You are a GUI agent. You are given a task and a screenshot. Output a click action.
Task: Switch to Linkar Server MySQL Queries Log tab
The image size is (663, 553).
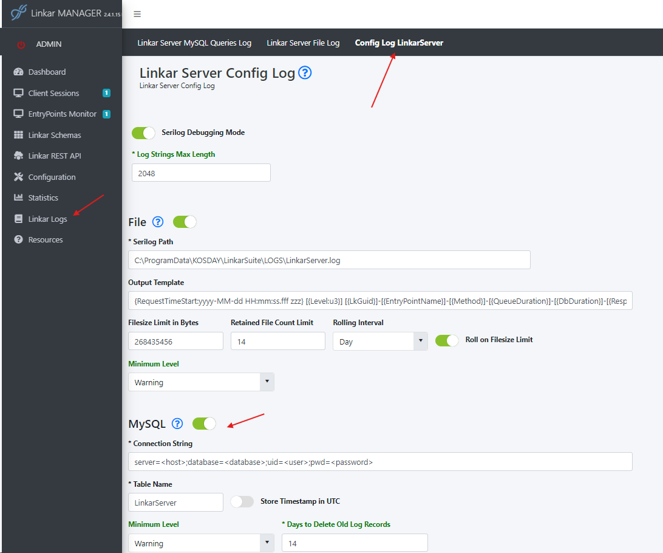tap(194, 43)
